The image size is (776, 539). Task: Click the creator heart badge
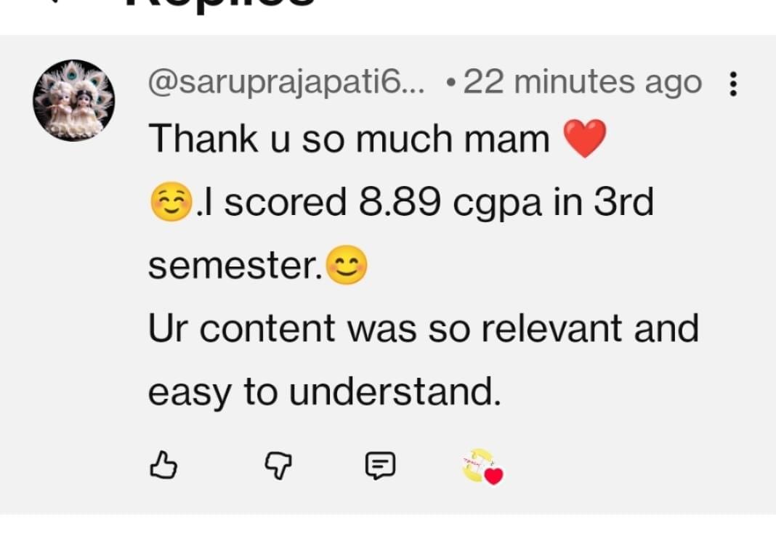click(x=481, y=466)
